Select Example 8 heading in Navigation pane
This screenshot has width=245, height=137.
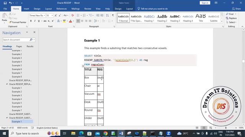pyautogui.click(x=17, y=76)
